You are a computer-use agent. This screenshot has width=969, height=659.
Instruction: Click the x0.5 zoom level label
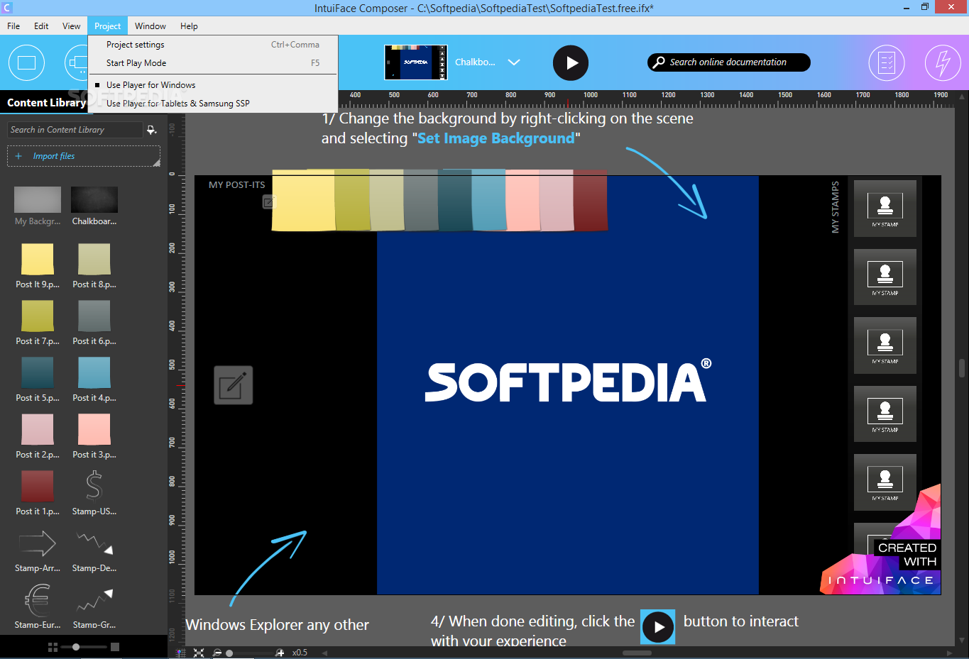click(300, 653)
